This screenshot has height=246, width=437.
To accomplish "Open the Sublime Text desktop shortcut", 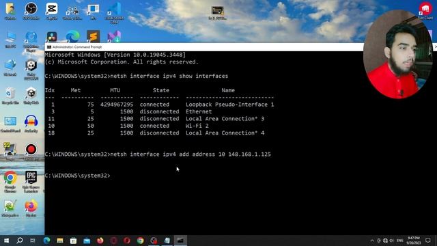I will [x=93, y=37].
